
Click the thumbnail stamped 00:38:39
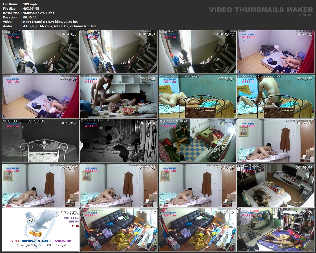pyautogui.click(x=276, y=230)
